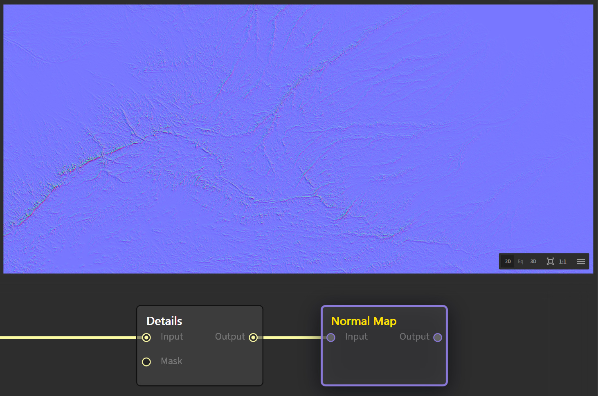
Task: Click the Output label on Details node
Action: [x=230, y=337]
